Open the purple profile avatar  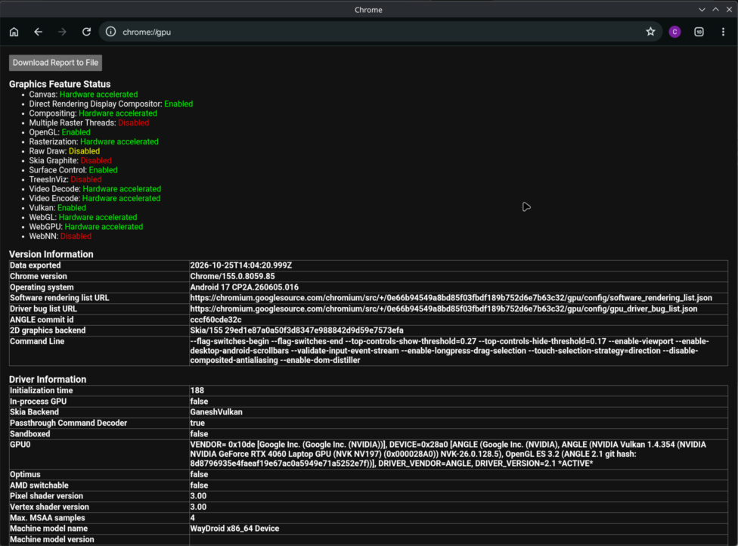(674, 32)
